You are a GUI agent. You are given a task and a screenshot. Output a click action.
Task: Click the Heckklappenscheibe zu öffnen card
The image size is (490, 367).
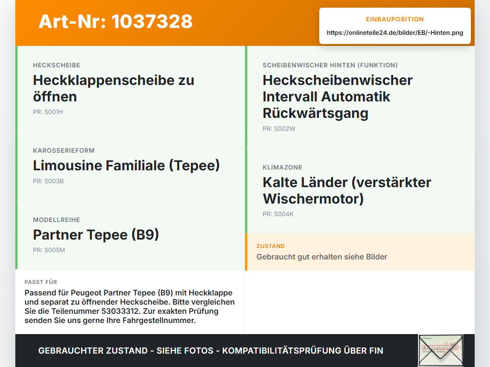(x=130, y=88)
